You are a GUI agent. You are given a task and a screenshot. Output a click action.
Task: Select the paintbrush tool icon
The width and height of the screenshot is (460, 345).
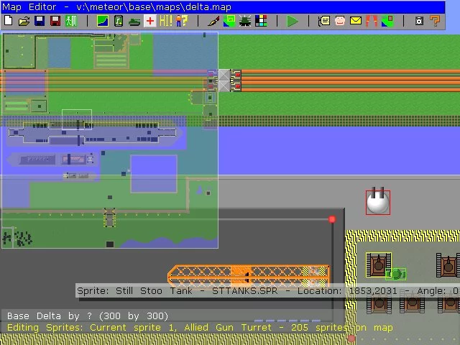click(213, 21)
